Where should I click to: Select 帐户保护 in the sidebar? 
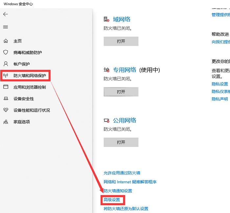(x=22, y=64)
